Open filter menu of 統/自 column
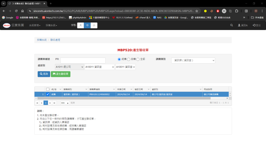 pyautogui.click(x=60, y=89)
